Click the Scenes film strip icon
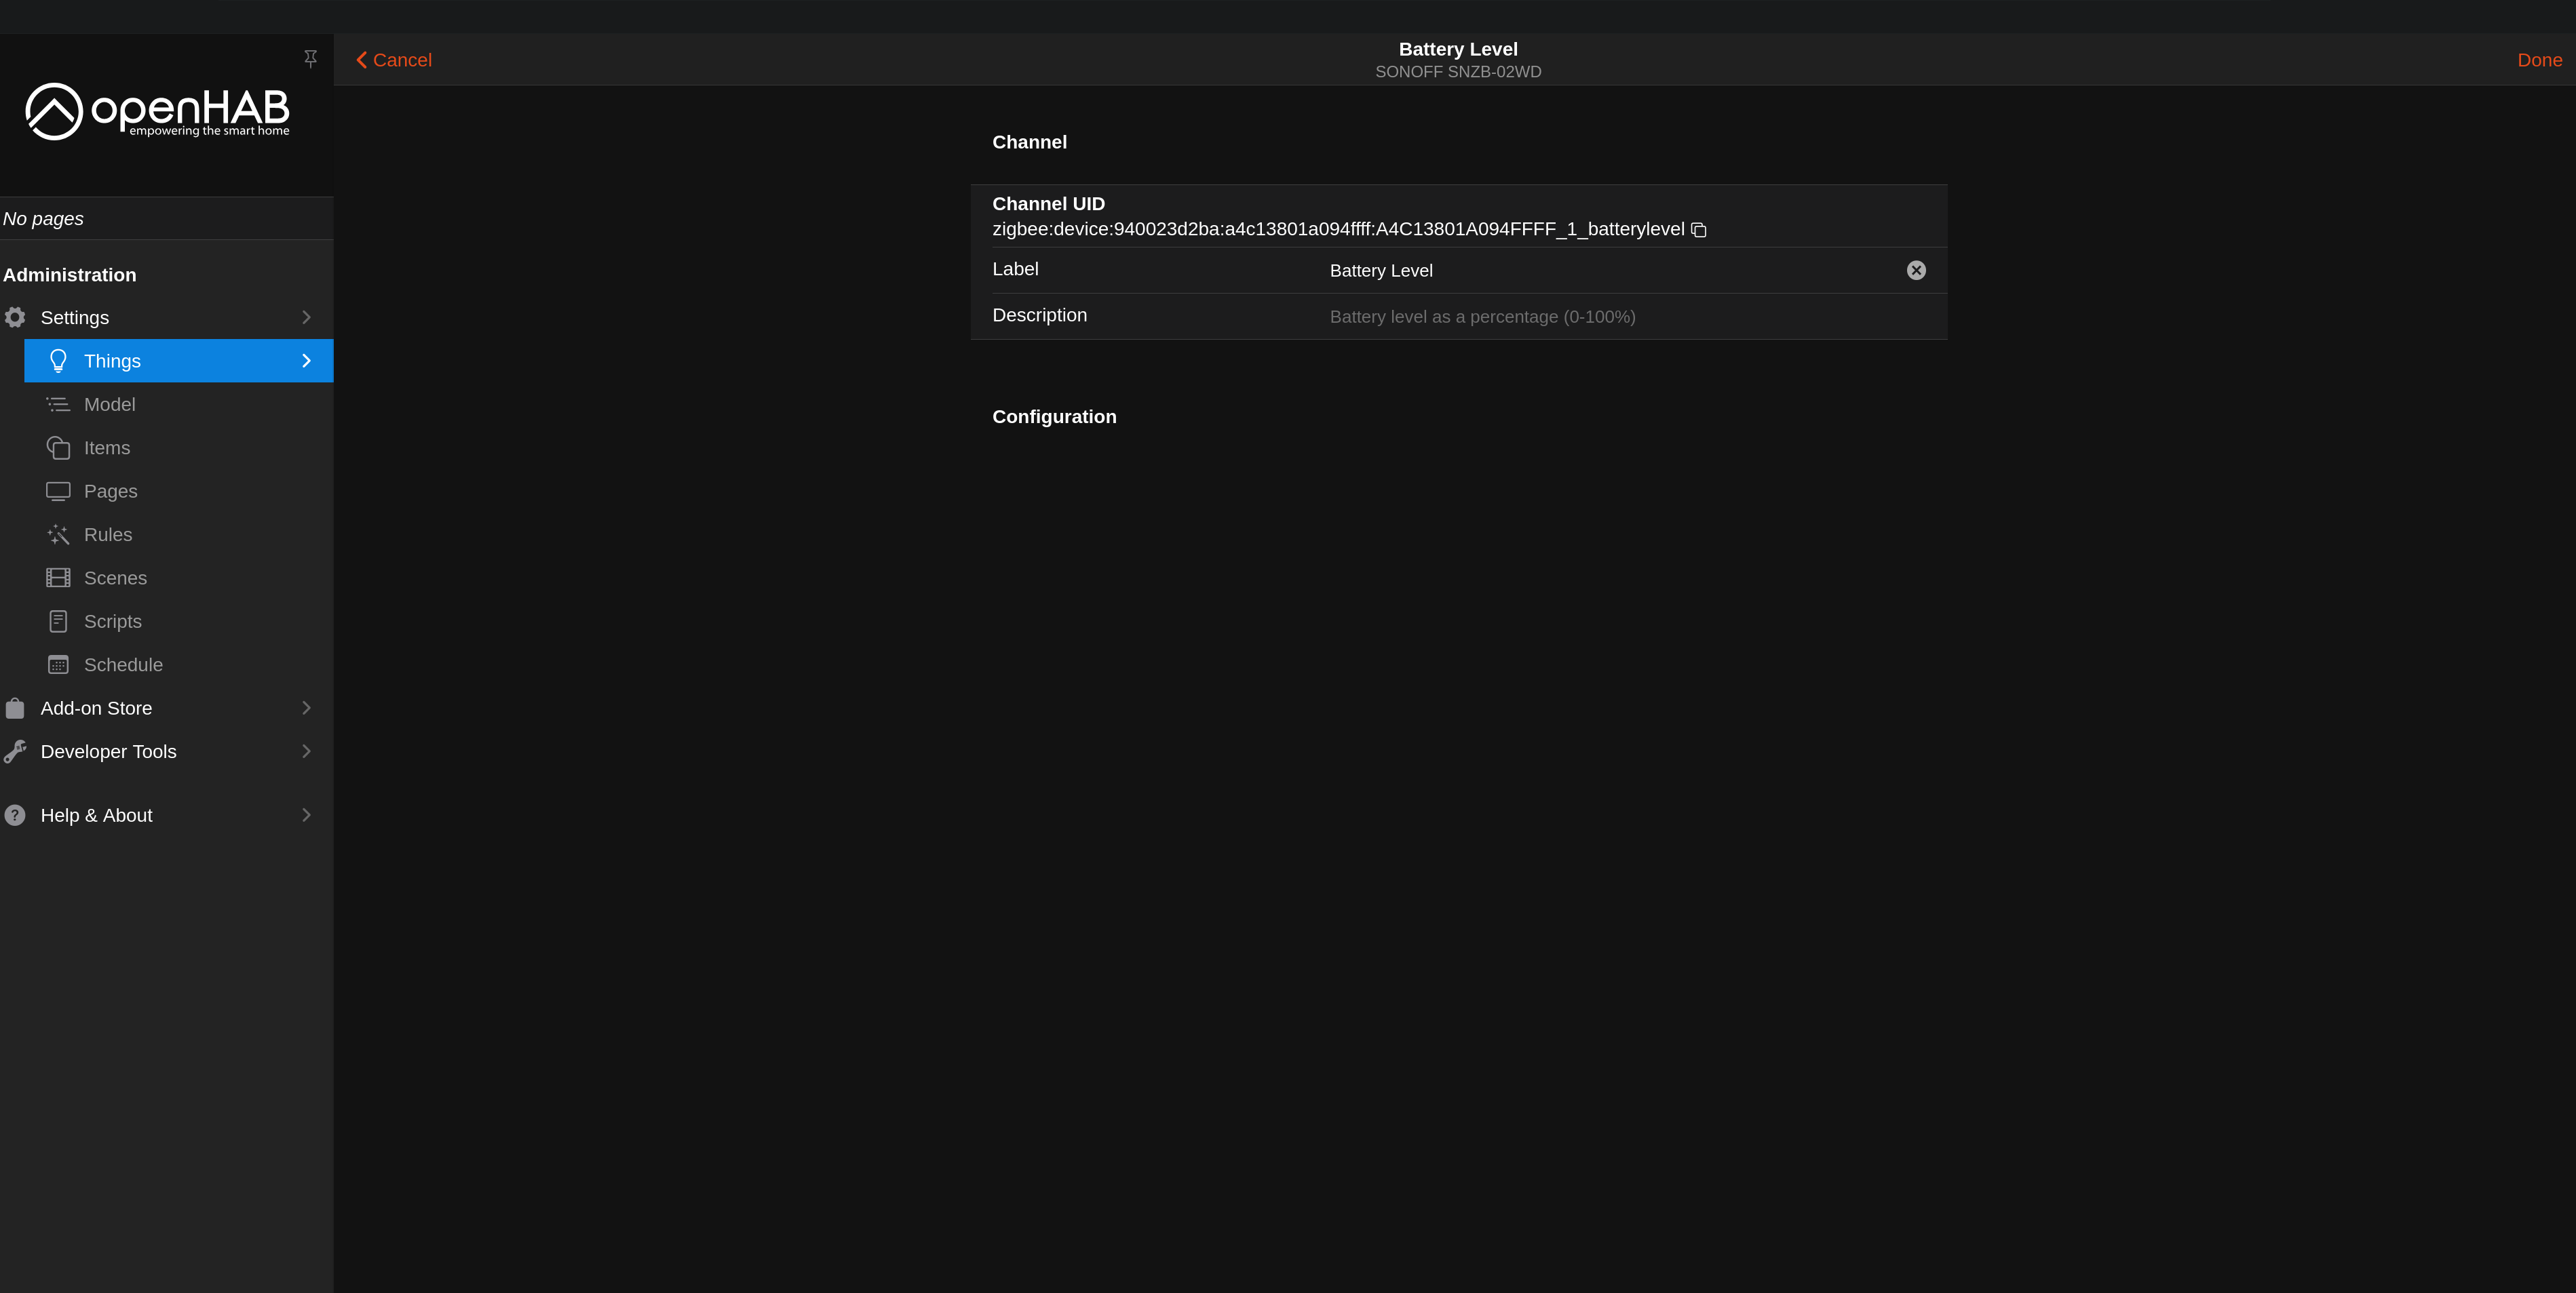The height and width of the screenshot is (1293, 2576). click(x=58, y=578)
